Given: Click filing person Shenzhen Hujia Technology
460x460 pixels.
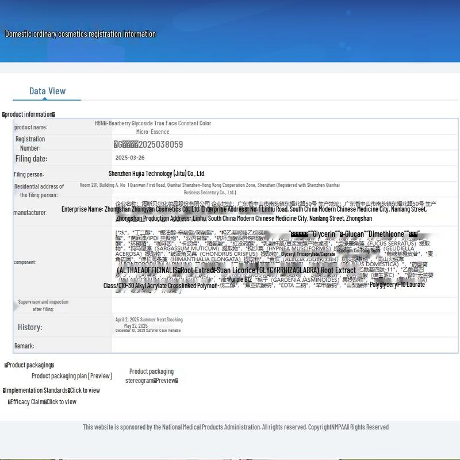Looking at the screenshot, I should (x=157, y=173).
